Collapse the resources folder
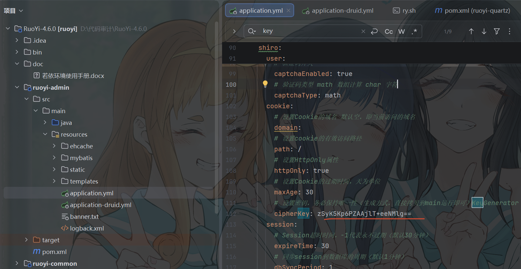 tap(45, 134)
